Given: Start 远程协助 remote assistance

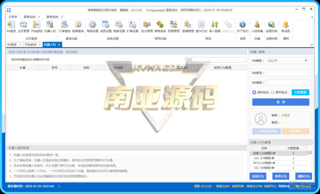Looking at the screenshot, I should pos(272,27).
